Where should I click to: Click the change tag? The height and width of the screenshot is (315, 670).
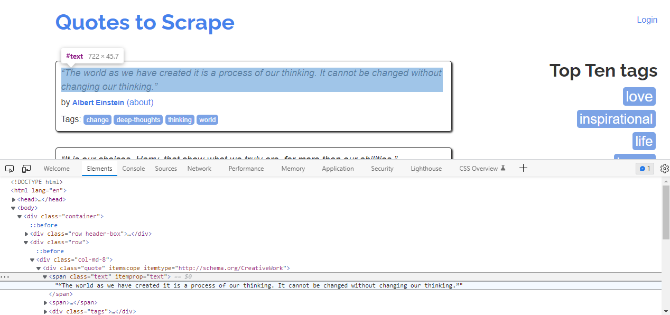click(x=97, y=119)
